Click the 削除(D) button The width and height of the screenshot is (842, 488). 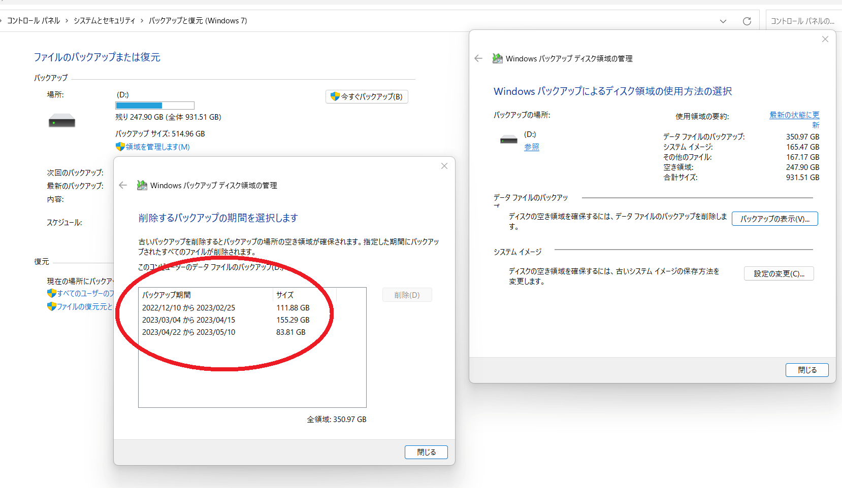coord(407,294)
